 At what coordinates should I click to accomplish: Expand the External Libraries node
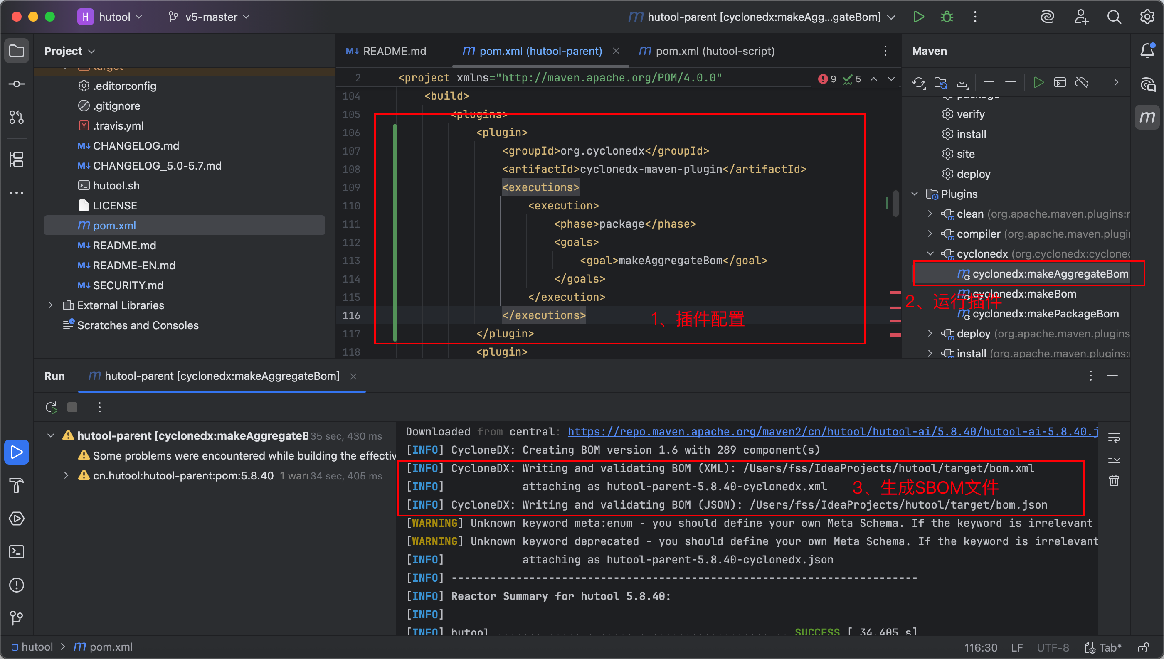coord(51,305)
